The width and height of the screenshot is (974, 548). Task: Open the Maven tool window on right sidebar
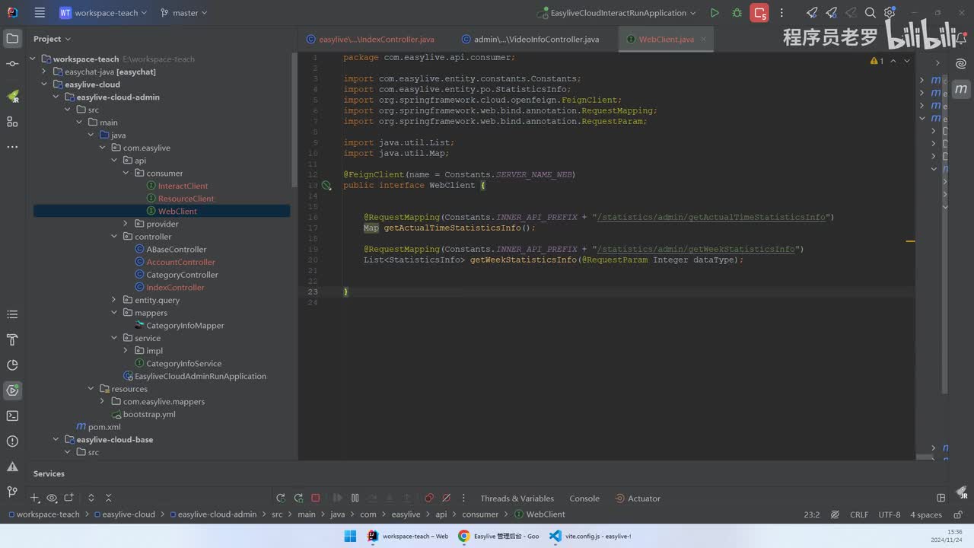click(961, 89)
